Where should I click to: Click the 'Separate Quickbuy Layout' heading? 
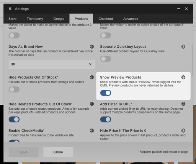click(123, 47)
